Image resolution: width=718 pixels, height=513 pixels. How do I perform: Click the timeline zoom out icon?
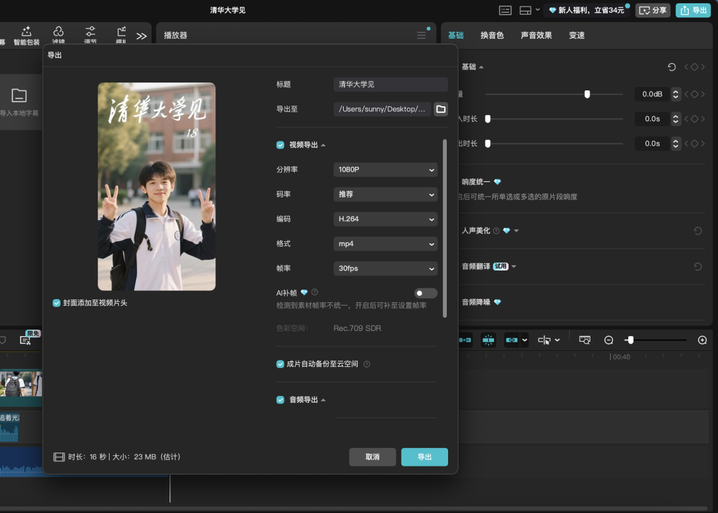coord(608,340)
